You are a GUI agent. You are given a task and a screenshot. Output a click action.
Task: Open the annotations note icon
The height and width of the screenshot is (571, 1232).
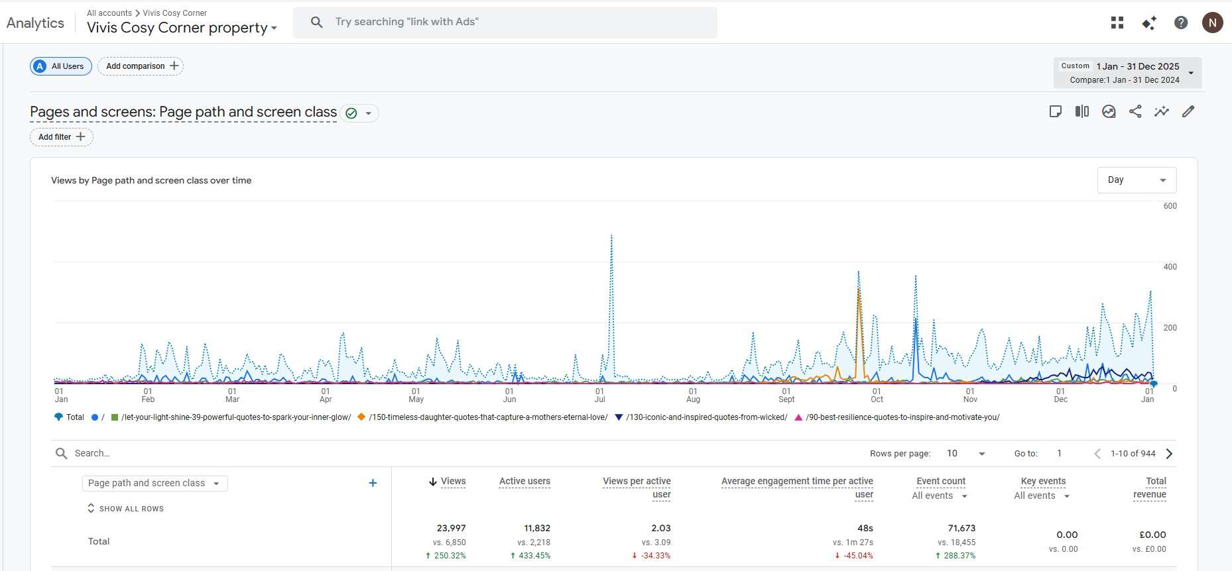coord(1056,111)
